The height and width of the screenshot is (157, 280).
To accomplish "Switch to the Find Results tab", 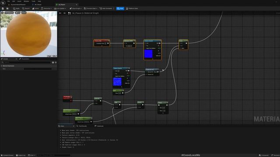I will point(82,126).
